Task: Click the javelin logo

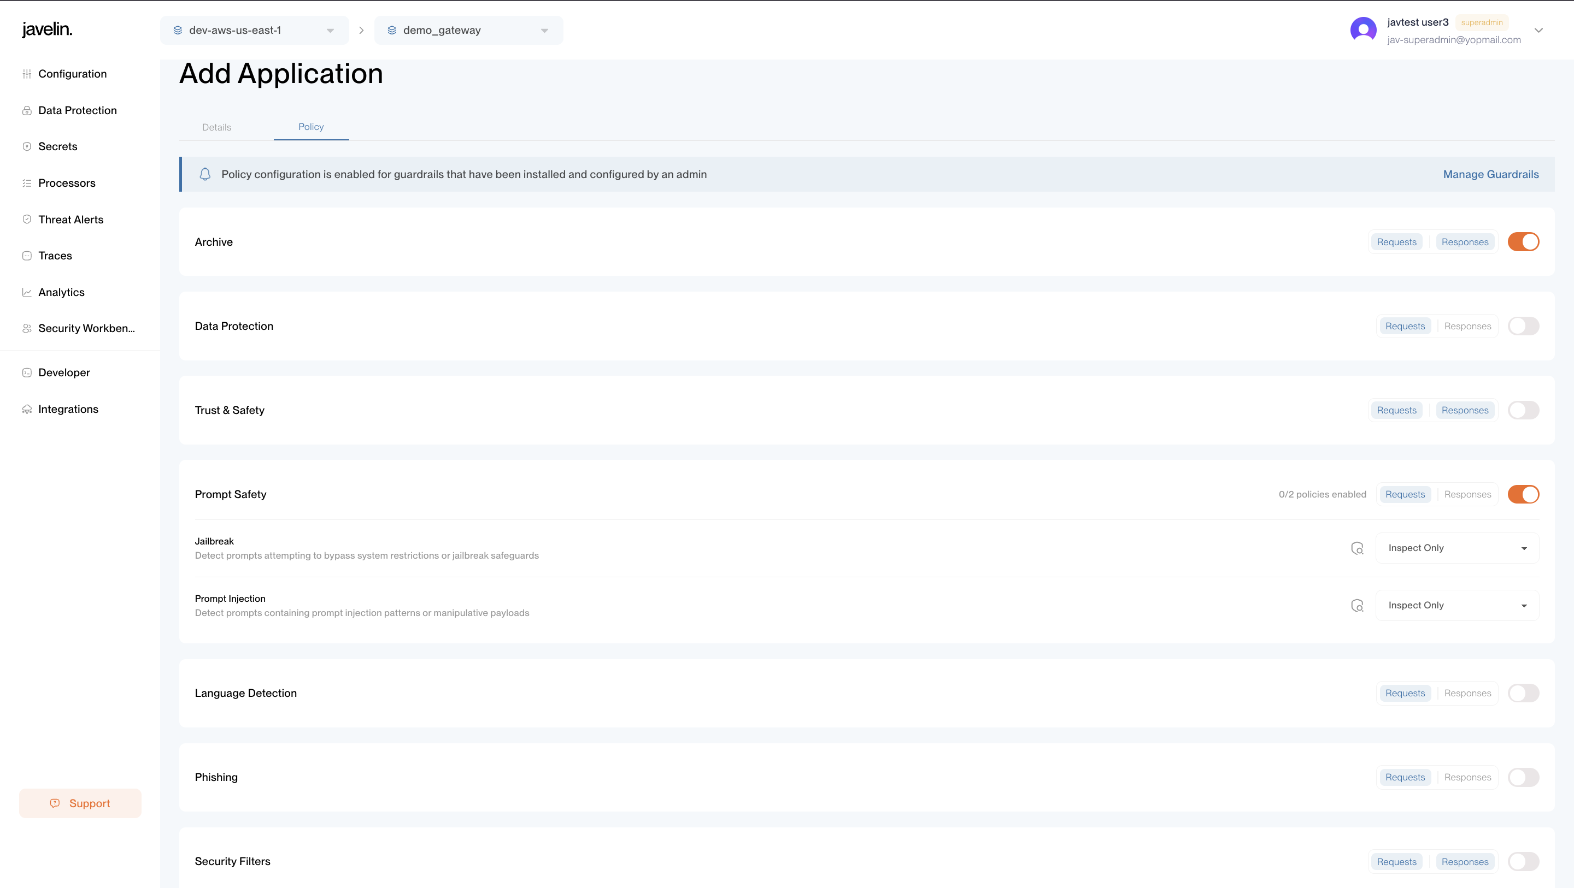Action: tap(47, 29)
